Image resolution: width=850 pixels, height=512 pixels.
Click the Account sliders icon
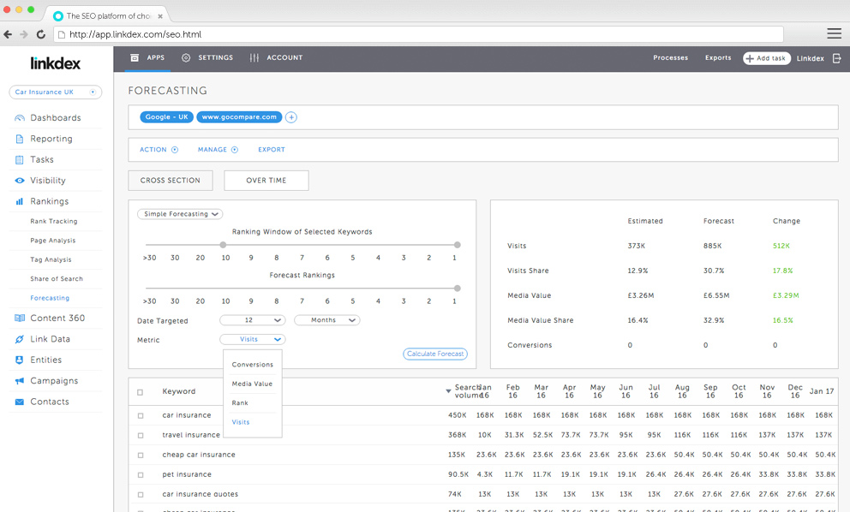click(x=254, y=57)
